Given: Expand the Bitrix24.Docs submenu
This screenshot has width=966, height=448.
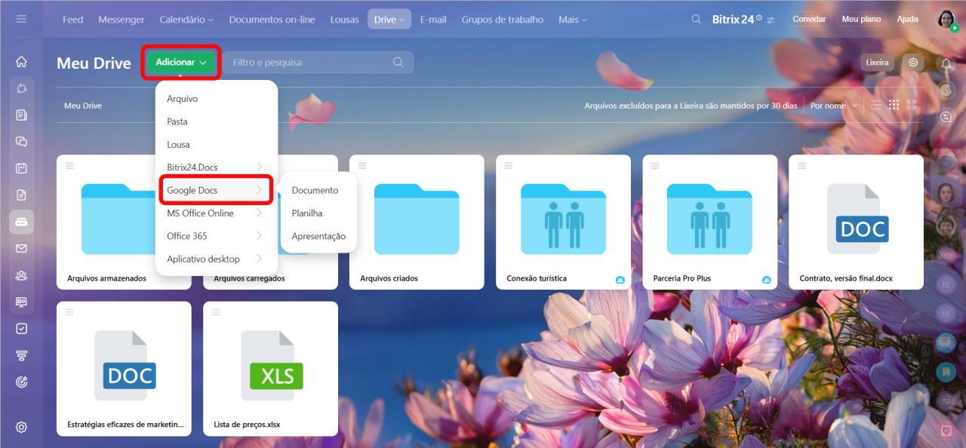Looking at the screenshot, I should [x=217, y=167].
